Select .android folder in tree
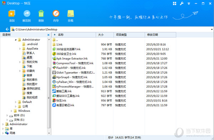Viewport: 214px width, 140px height. point(32,44)
